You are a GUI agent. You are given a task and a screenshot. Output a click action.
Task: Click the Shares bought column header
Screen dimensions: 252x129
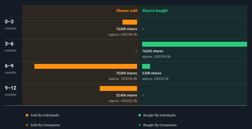[x=155, y=11]
